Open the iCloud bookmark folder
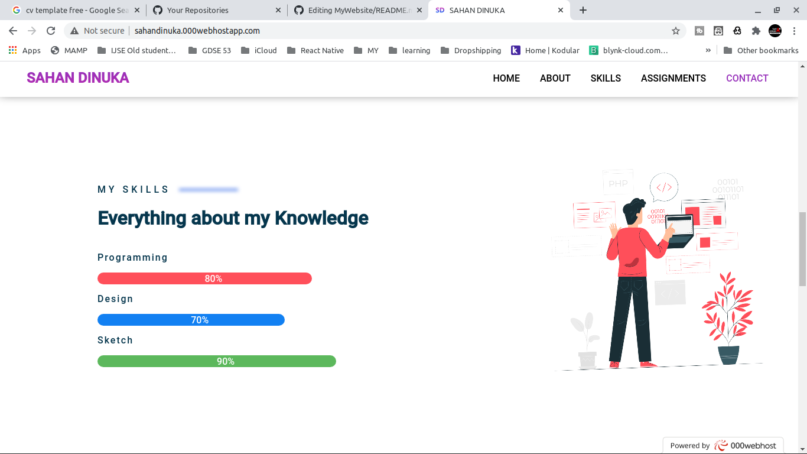The image size is (807, 454). coord(259,50)
